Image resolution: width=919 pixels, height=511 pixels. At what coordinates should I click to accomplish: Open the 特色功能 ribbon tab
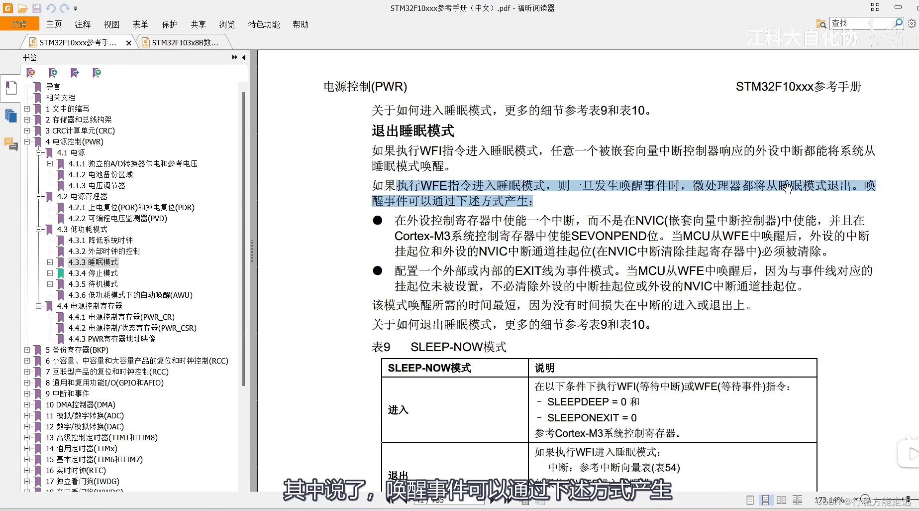coord(264,24)
